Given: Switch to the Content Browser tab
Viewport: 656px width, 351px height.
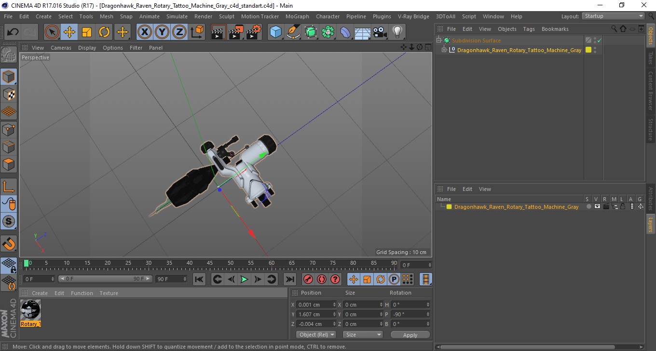Looking at the screenshot, I should tap(650, 91).
